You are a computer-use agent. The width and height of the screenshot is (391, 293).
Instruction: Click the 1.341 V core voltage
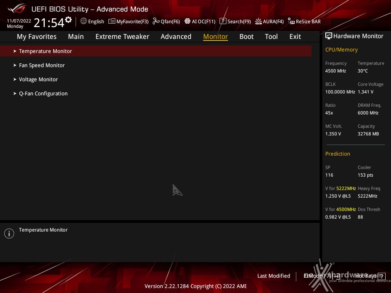[365, 92]
